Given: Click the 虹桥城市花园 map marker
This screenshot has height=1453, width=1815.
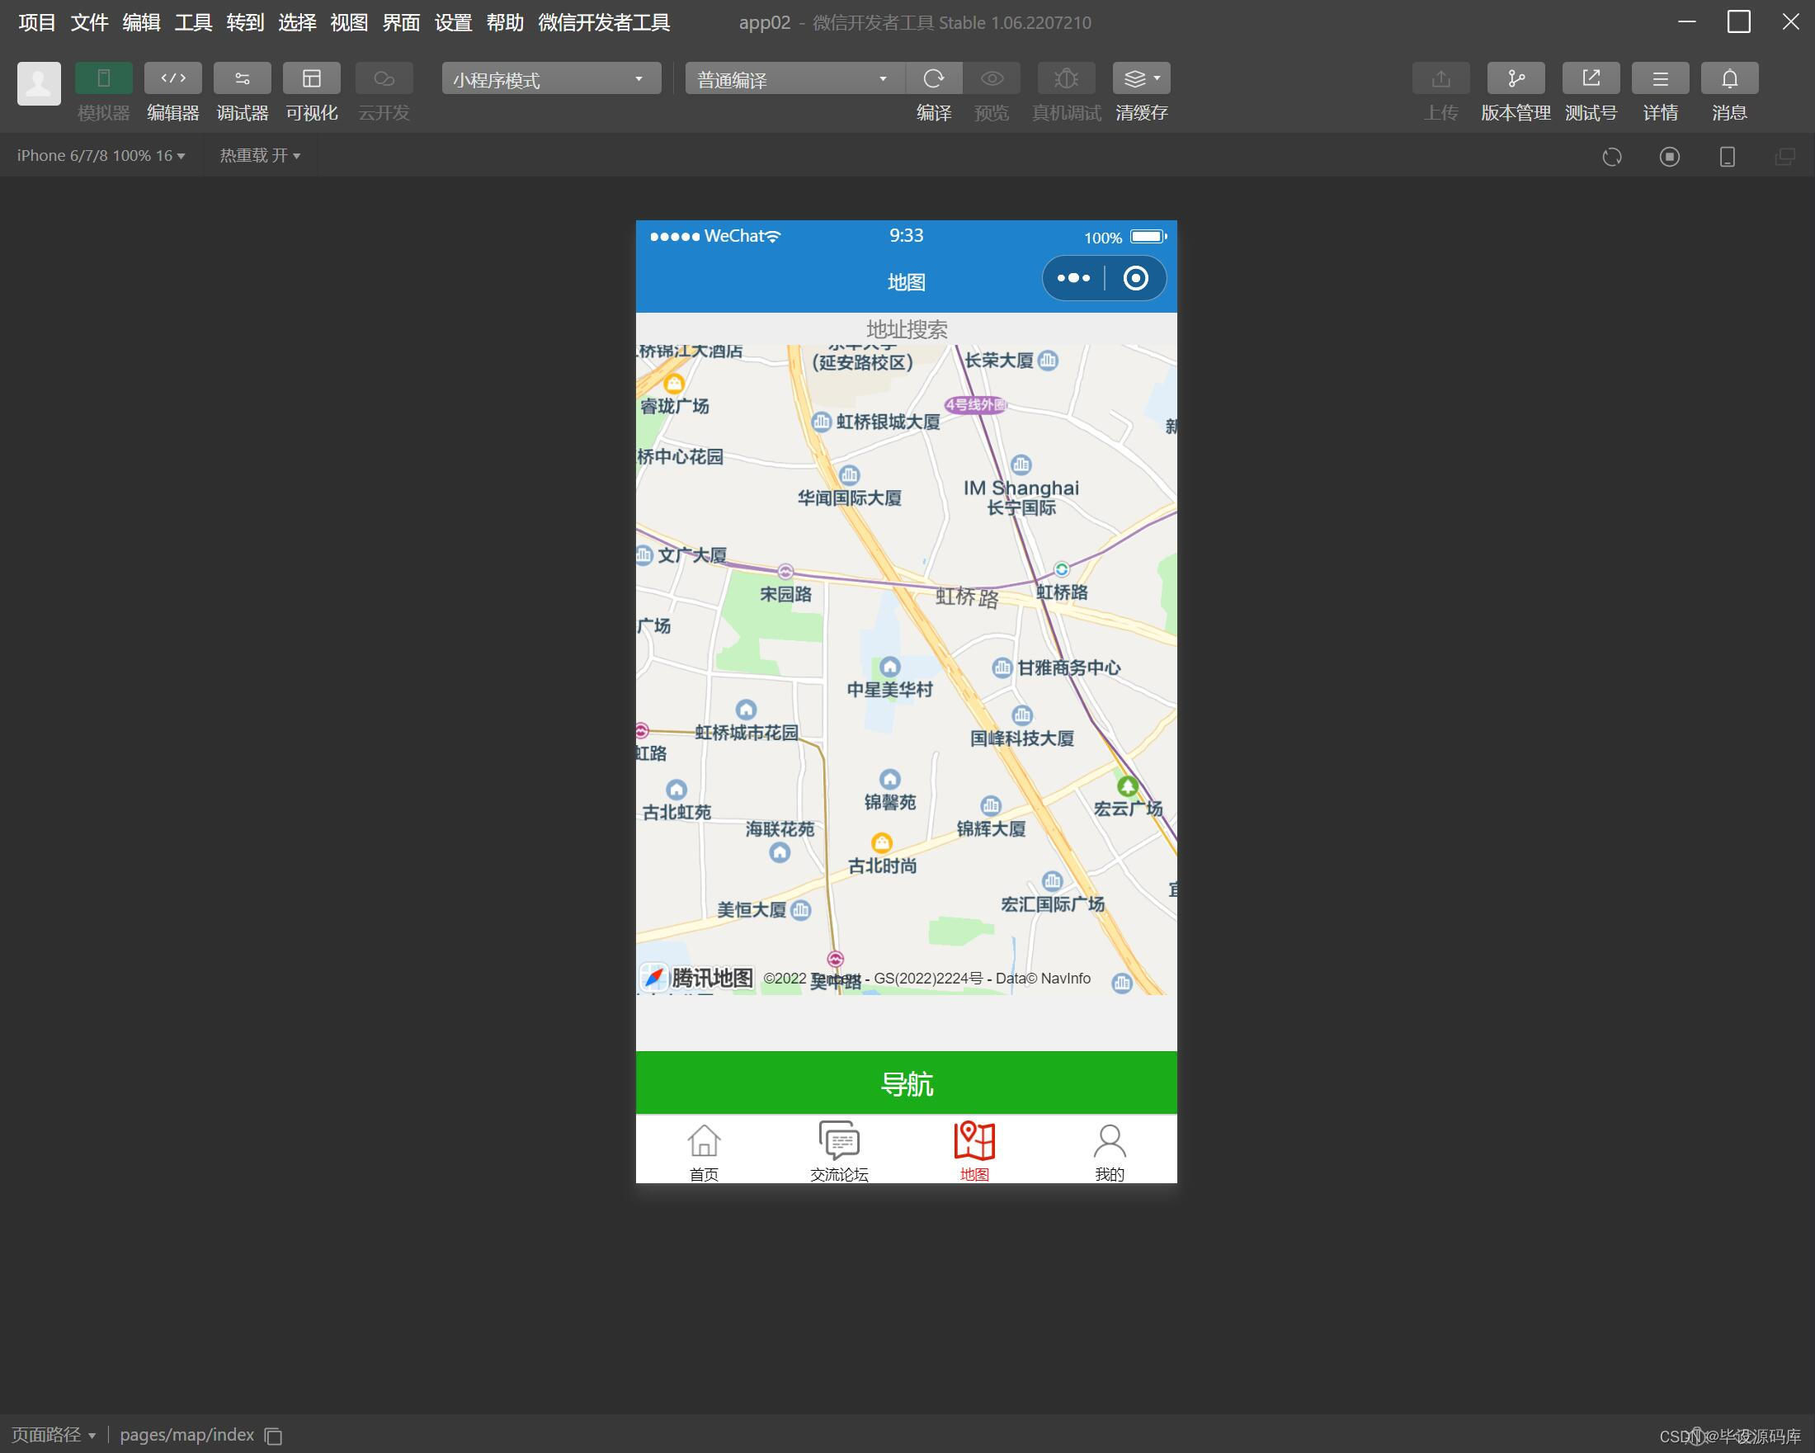Looking at the screenshot, I should click(x=746, y=710).
